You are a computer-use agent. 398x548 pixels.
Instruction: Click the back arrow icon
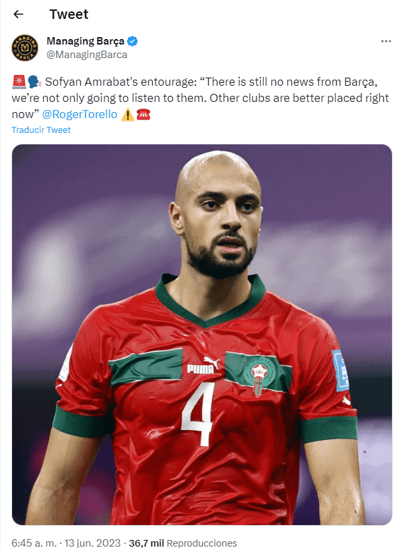pyautogui.click(x=18, y=14)
